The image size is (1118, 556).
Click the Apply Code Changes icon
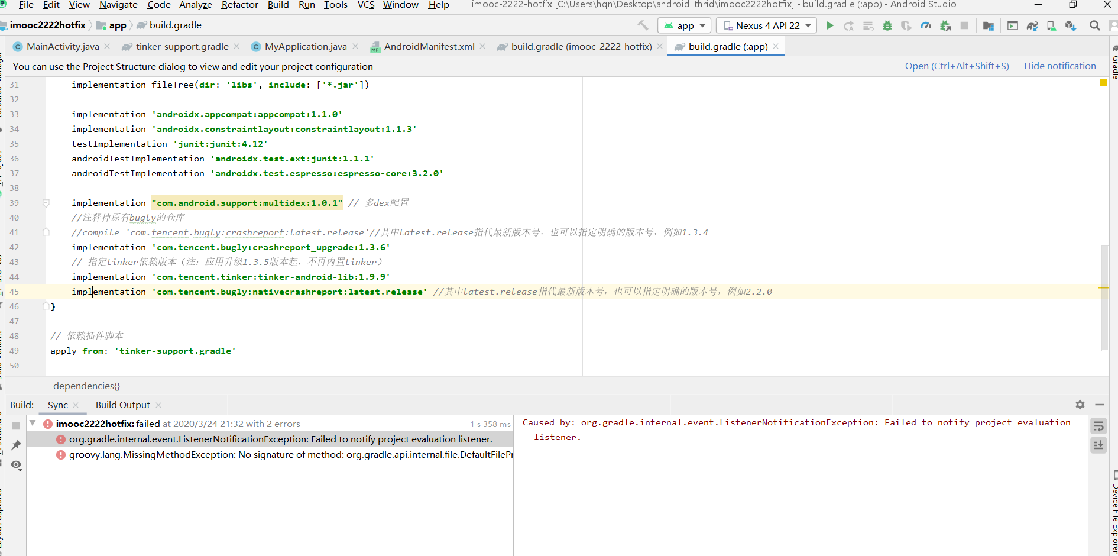click(868, 25)
